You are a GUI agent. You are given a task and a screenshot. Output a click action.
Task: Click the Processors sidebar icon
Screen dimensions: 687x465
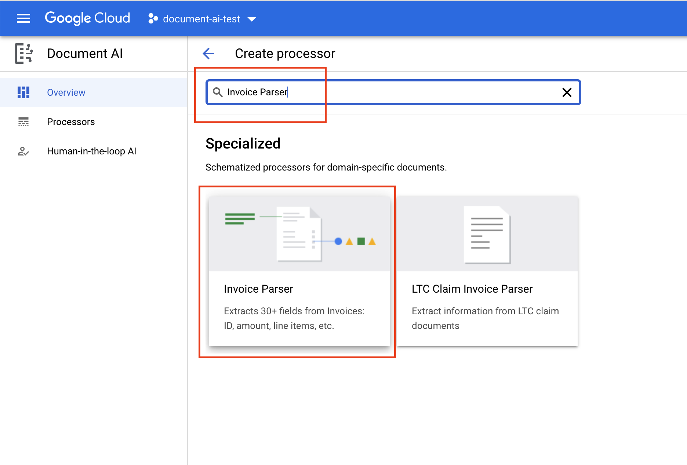click(x=23, y=122)
